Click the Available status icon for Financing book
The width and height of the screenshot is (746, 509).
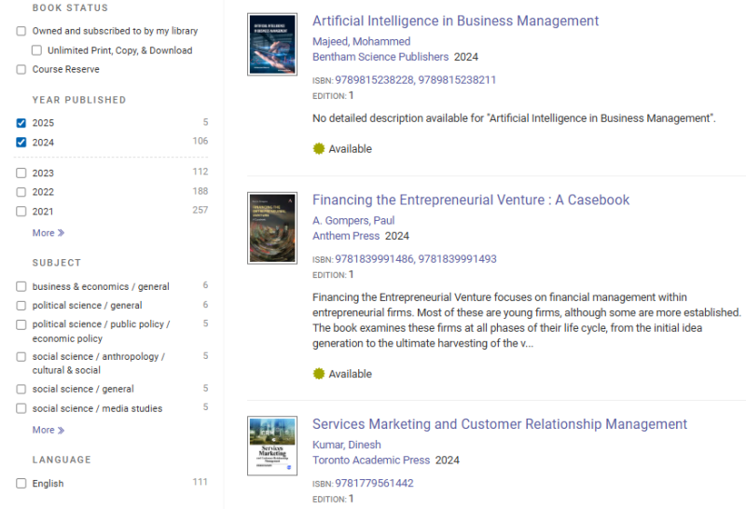tap(319, 374)
